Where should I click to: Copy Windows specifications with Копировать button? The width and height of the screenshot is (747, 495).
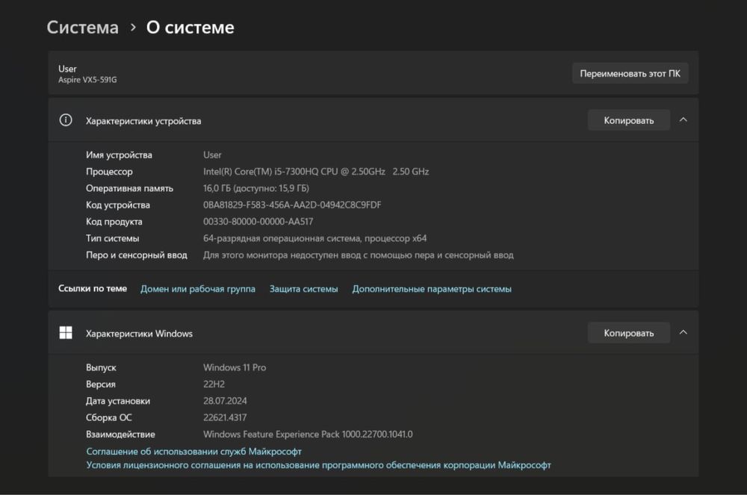click(x=628, y=333)
